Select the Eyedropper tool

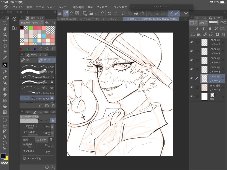click(x=5, y=58)
